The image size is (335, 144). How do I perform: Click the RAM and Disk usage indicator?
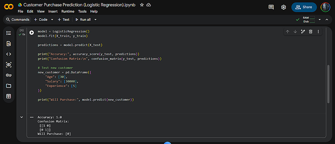click(x=309, y=20)
